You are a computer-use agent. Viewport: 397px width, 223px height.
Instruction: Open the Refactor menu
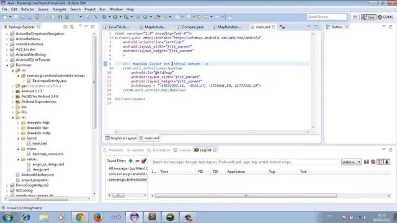[x=27, y=9]
